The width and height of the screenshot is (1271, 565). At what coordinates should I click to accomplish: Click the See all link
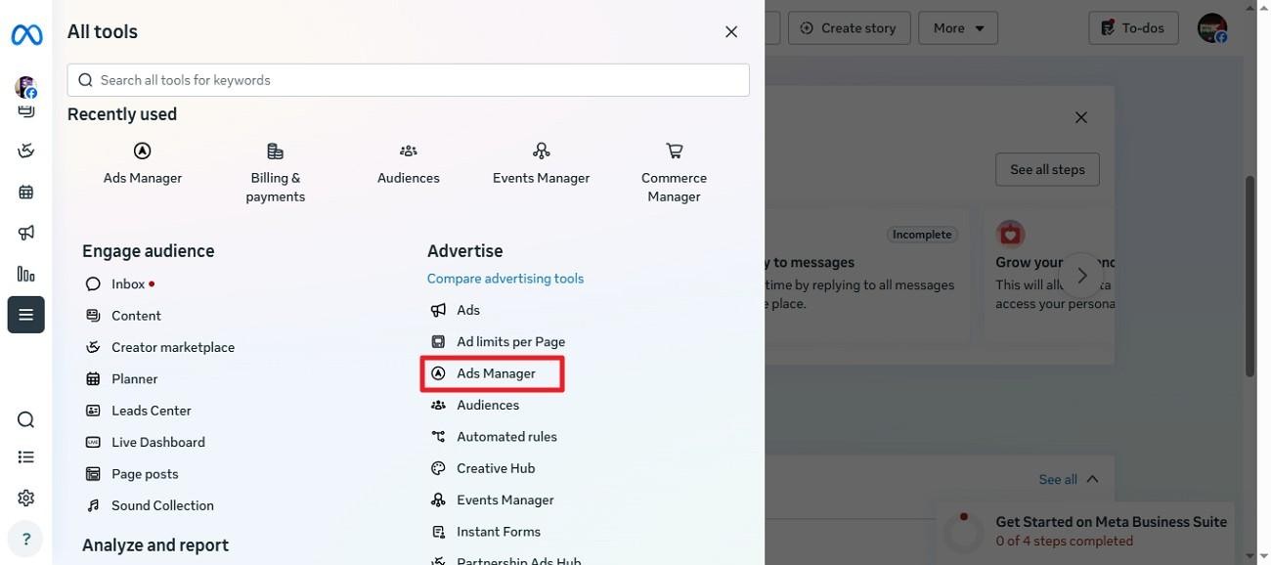1058,479
